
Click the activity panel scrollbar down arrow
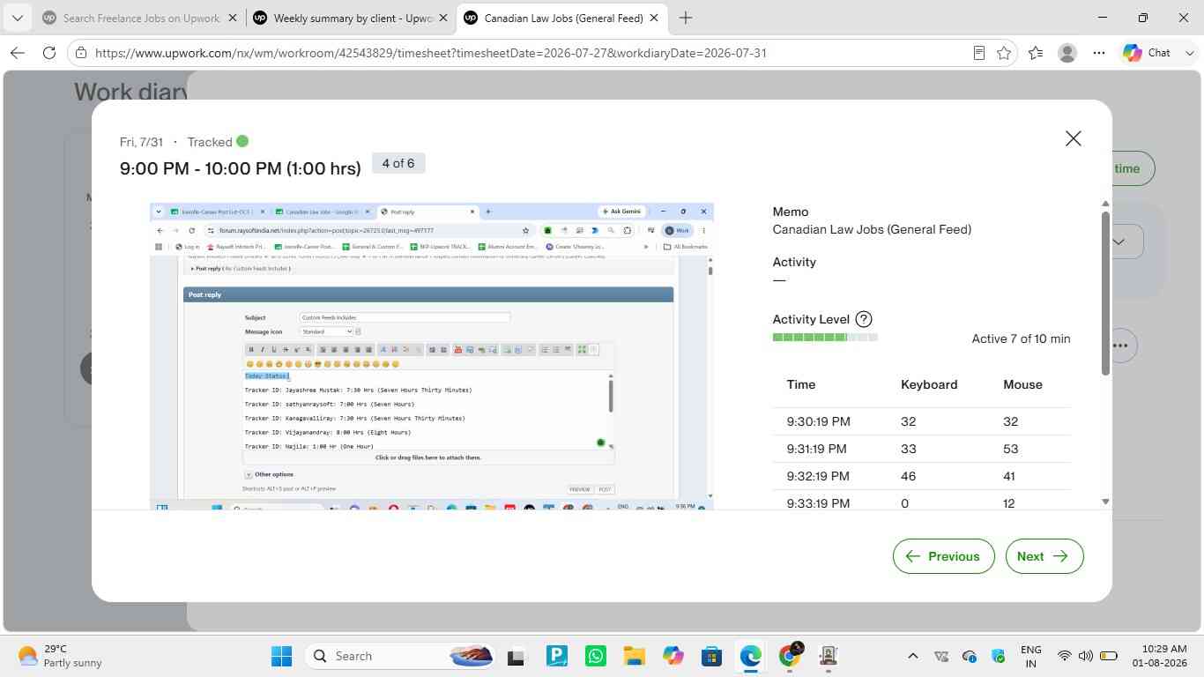[1105, 502]
